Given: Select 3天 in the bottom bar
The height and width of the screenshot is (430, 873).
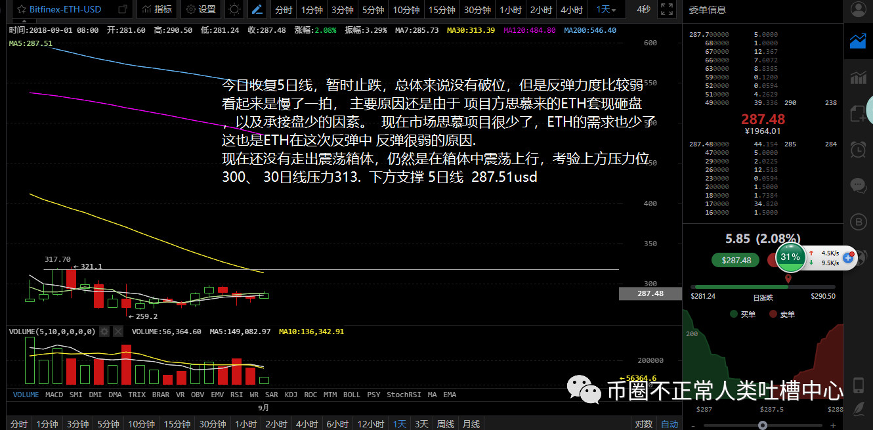Looking at the screenshot, I should point(421,424).
